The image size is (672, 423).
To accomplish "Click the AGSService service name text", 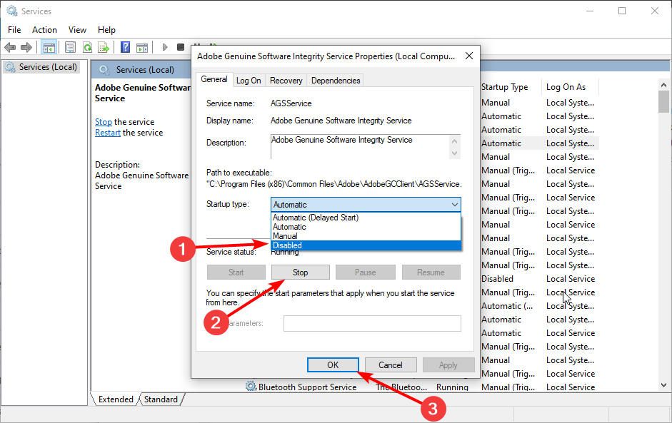I will tap(291, 103).
